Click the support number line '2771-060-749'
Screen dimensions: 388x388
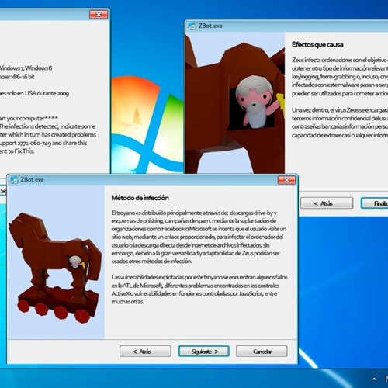coord(43,143)
